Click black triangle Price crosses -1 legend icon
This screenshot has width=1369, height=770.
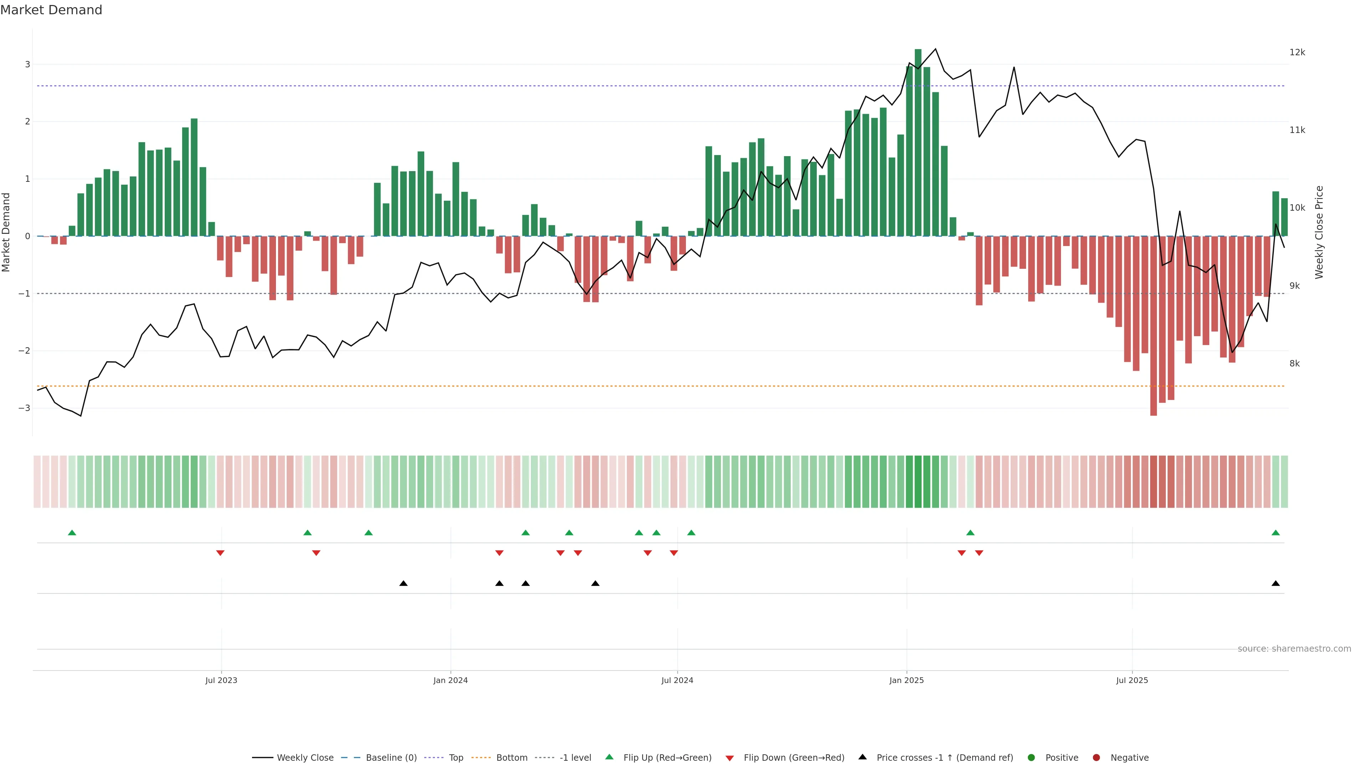[862, 757]
